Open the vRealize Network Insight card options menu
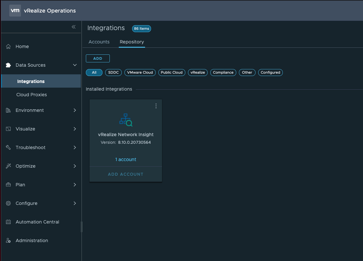The height and width of the screenshot is (261, 363). click(x=156, y=106)
